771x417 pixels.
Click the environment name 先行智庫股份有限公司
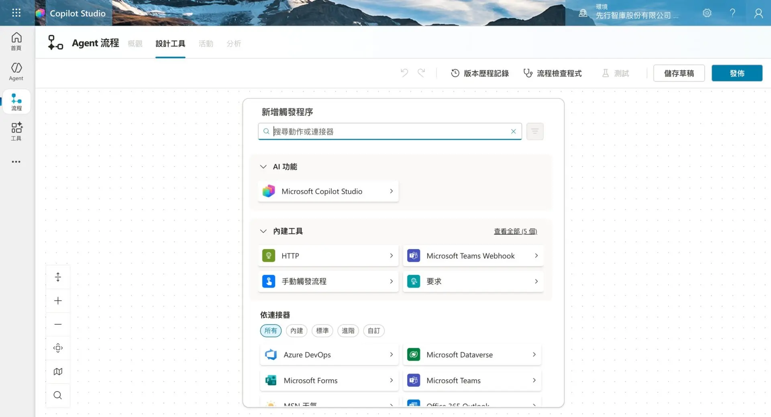point(637,16)
